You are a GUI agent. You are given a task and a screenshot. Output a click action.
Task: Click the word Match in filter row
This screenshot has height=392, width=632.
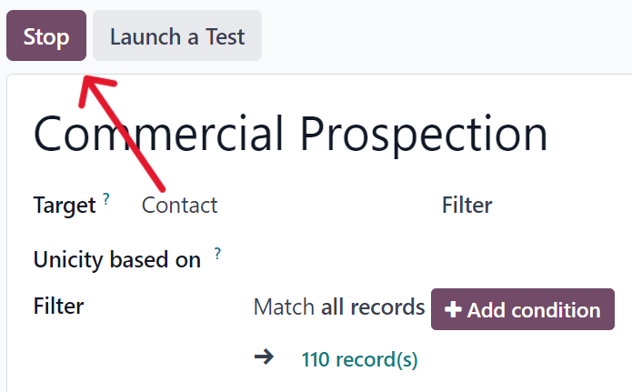[285, 307]
